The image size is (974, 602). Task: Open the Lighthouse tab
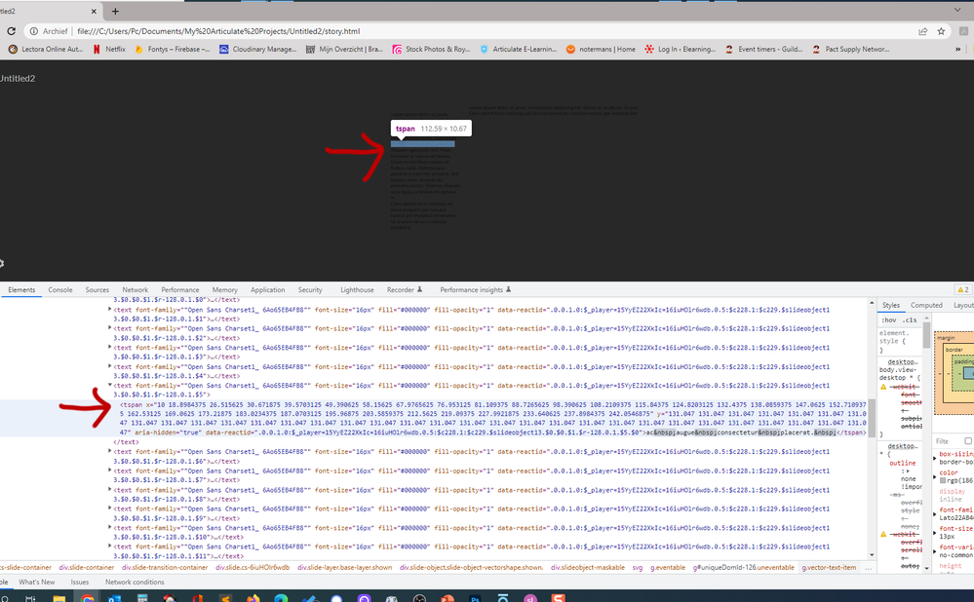pyautogui.click(x=357, y=290)
